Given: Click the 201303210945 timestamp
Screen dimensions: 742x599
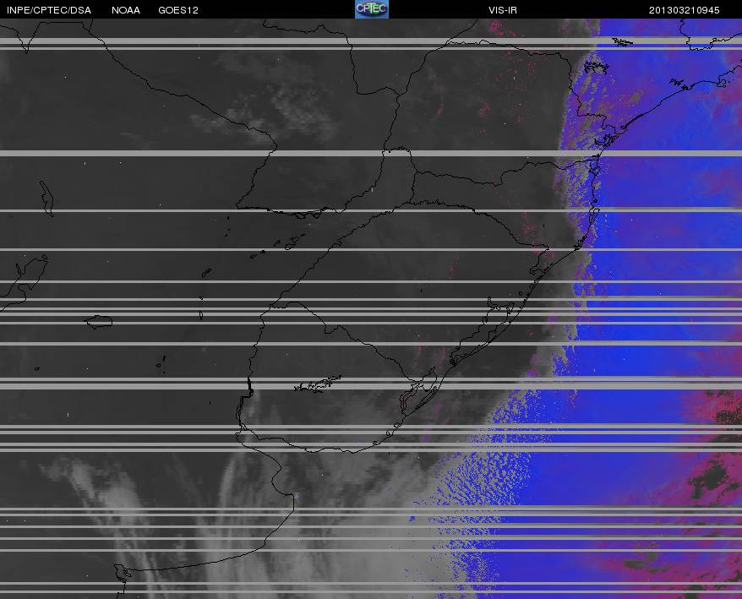Looking at the screenshot, I should pyautogui.click(x=684, y=10).
